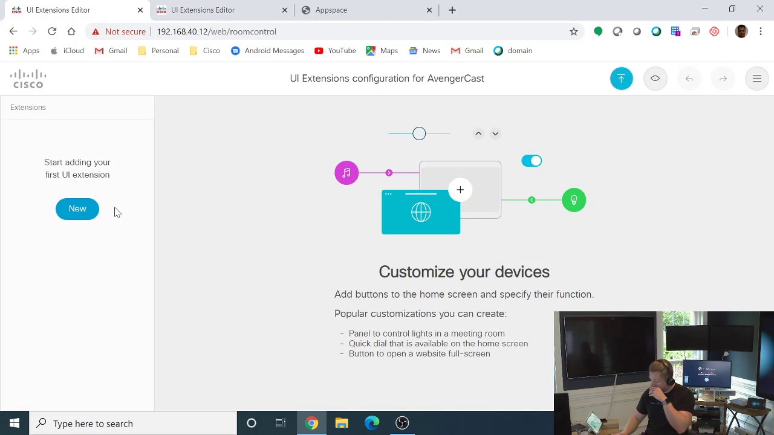
Task: Click the blue grid extension with purple badge
Action: [675, 31]
